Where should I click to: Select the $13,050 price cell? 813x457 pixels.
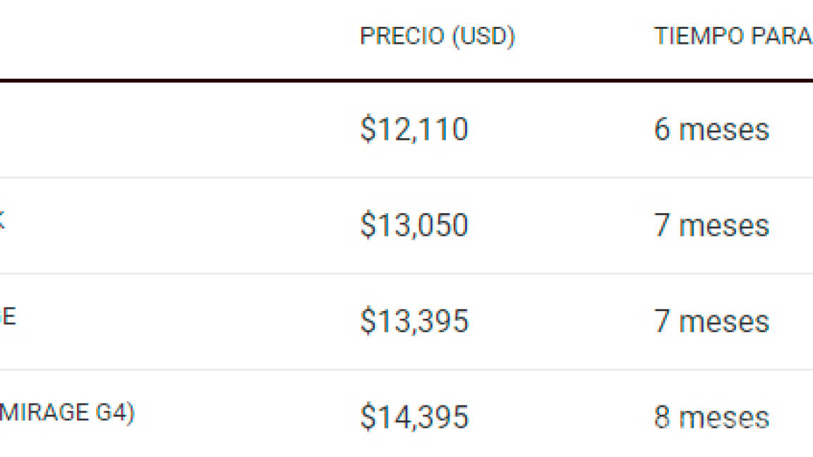414,226
